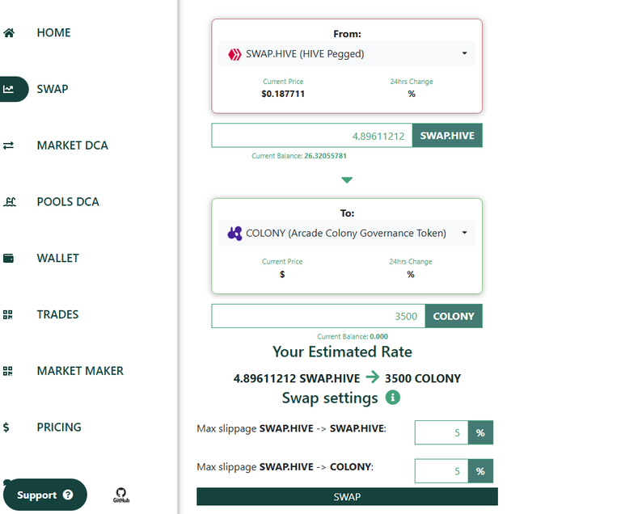Screen dimensions: 621x514
Task: Click the Wallet icon in sidebar
Action: coord(8,258)
